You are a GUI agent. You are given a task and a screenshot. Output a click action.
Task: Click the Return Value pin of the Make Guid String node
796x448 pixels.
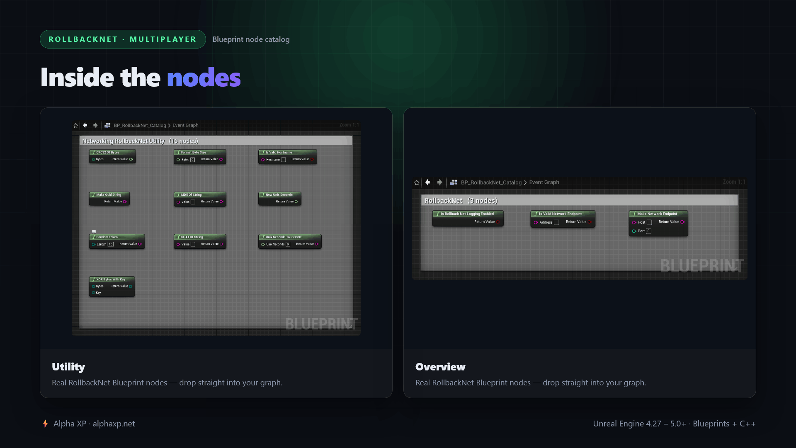(125, 202)
